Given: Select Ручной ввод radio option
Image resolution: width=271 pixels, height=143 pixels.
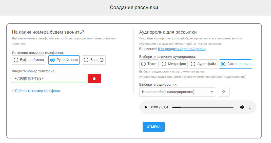Looking at the screenshot, I should [x=64, y=60].
